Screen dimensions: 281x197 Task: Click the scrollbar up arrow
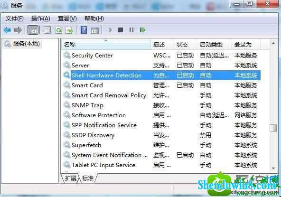tap(273, 43)
